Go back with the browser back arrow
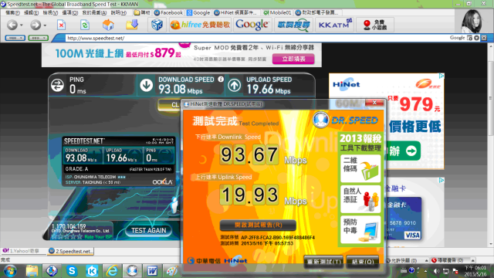 [12, 25]
